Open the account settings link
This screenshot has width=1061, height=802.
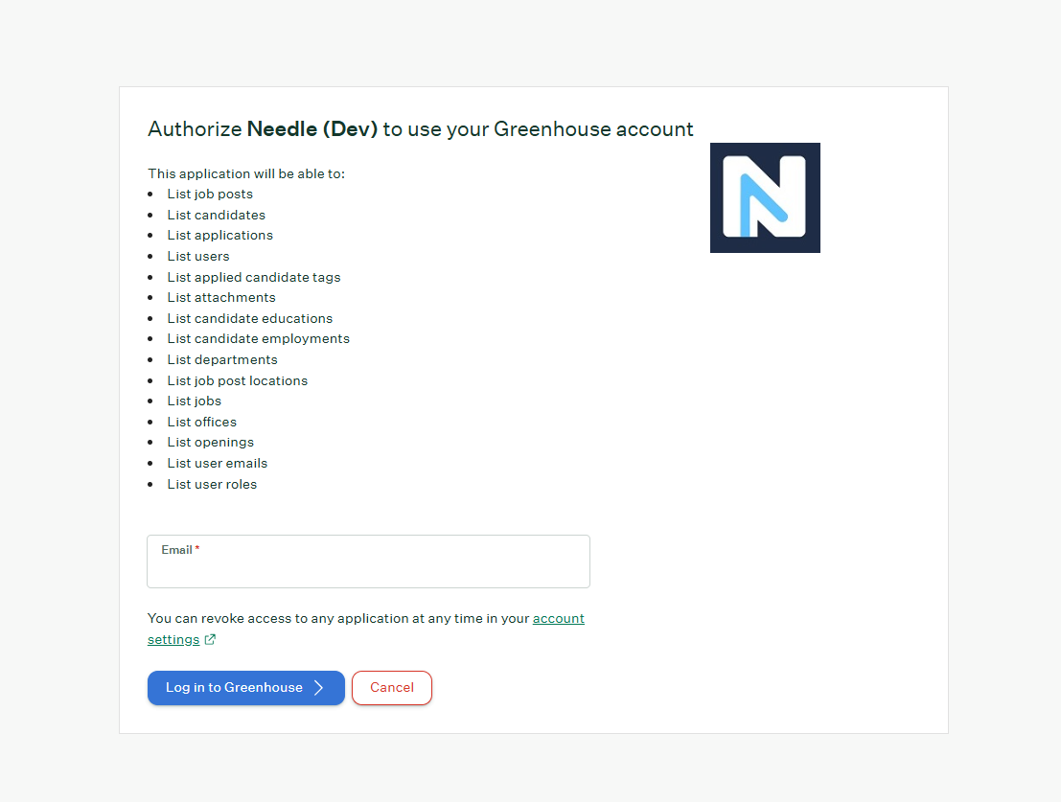[x=558, y=619]
